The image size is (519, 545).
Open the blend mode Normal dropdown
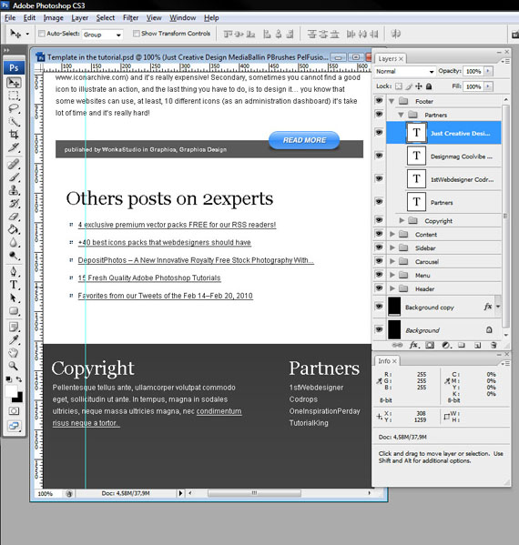[405, 71]
